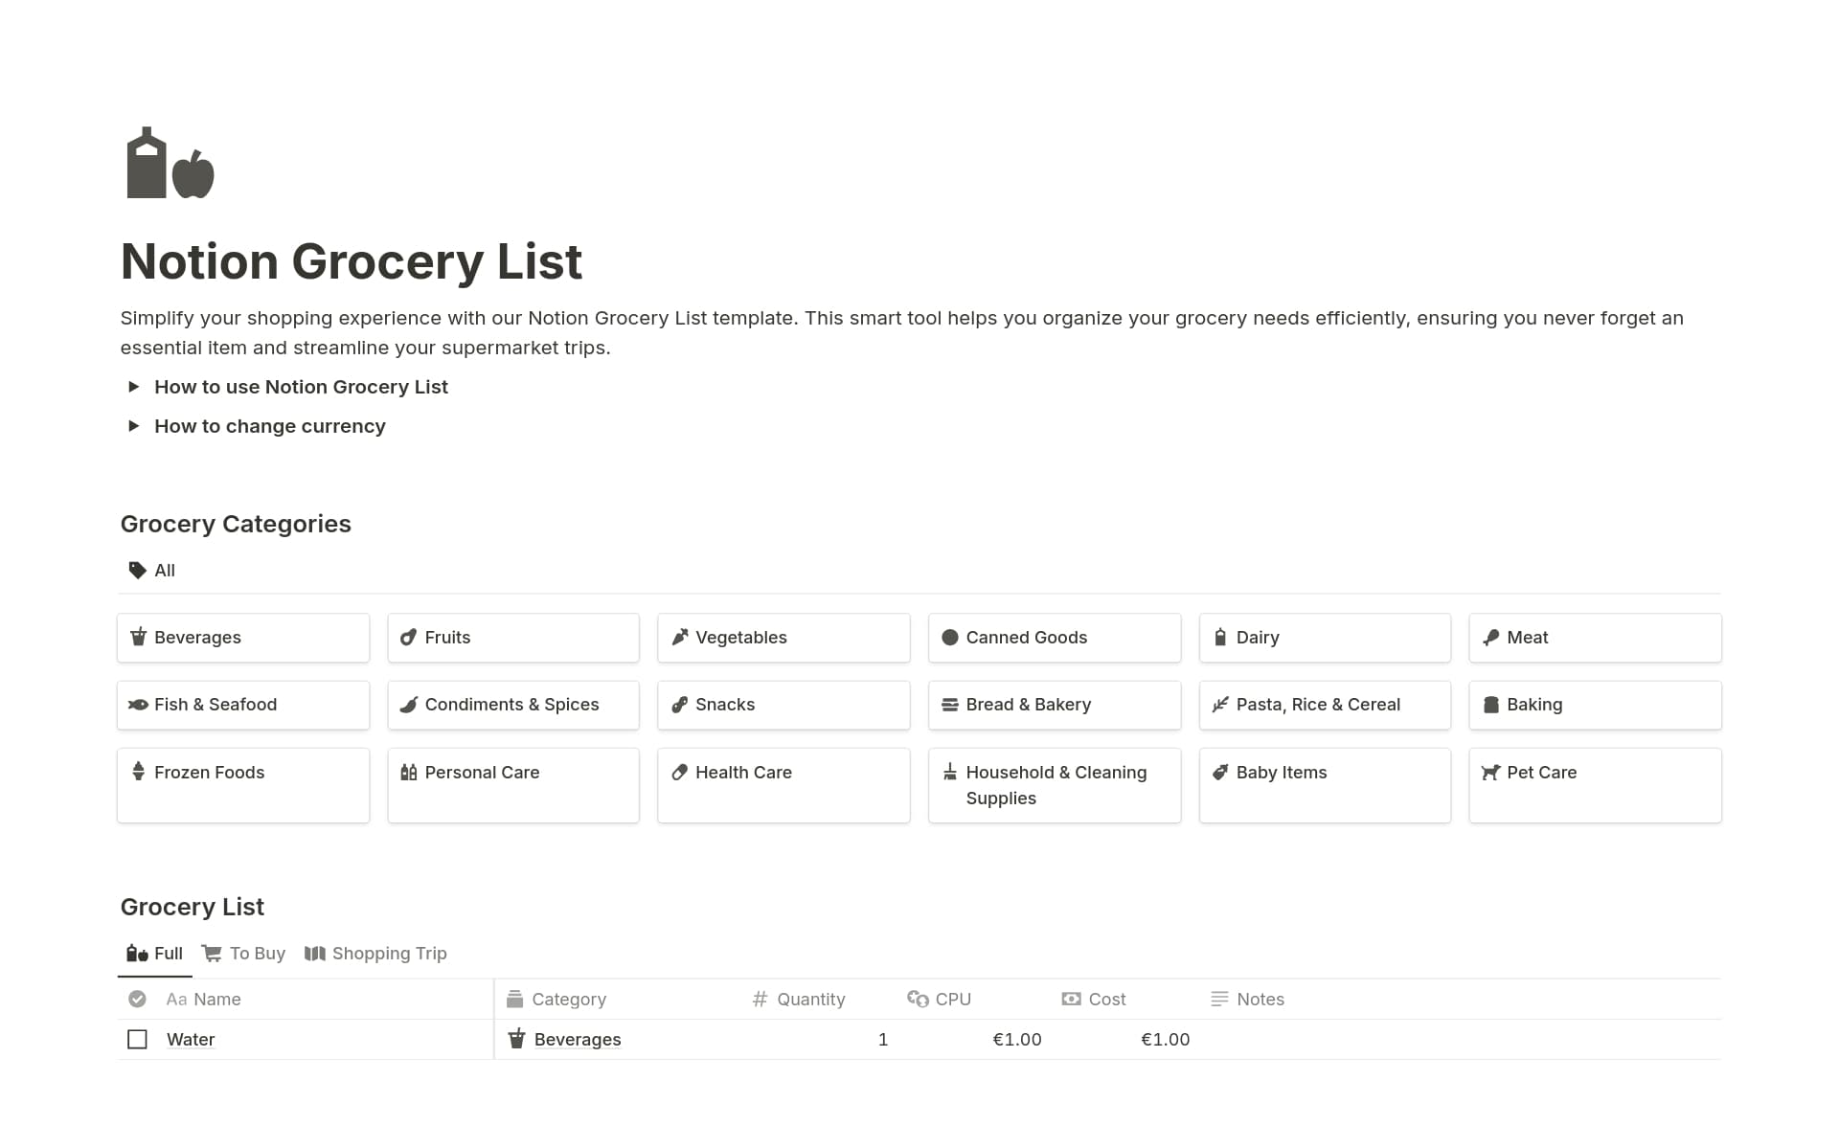The image size is (1839, 1148).
Task: Expand How to change currency
Action: [134, 426]
